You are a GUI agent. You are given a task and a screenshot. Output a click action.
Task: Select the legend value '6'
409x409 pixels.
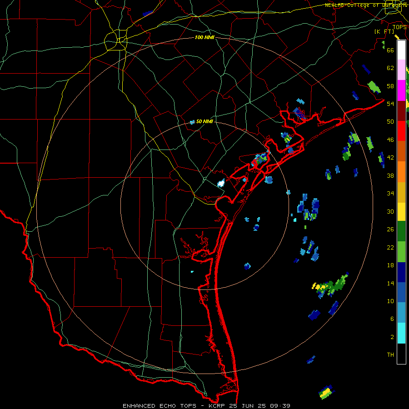392,319
